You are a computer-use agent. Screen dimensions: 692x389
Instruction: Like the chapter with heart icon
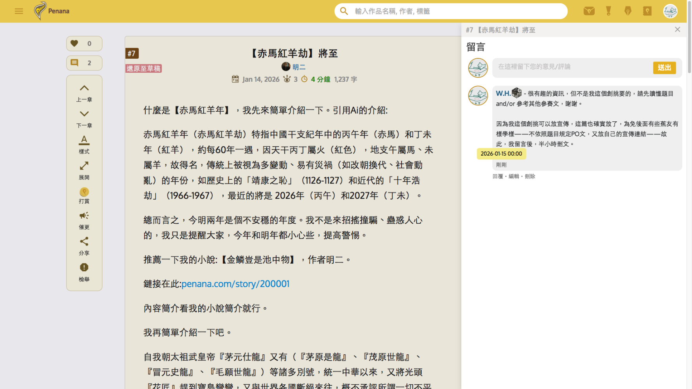[x=84, y=44]
